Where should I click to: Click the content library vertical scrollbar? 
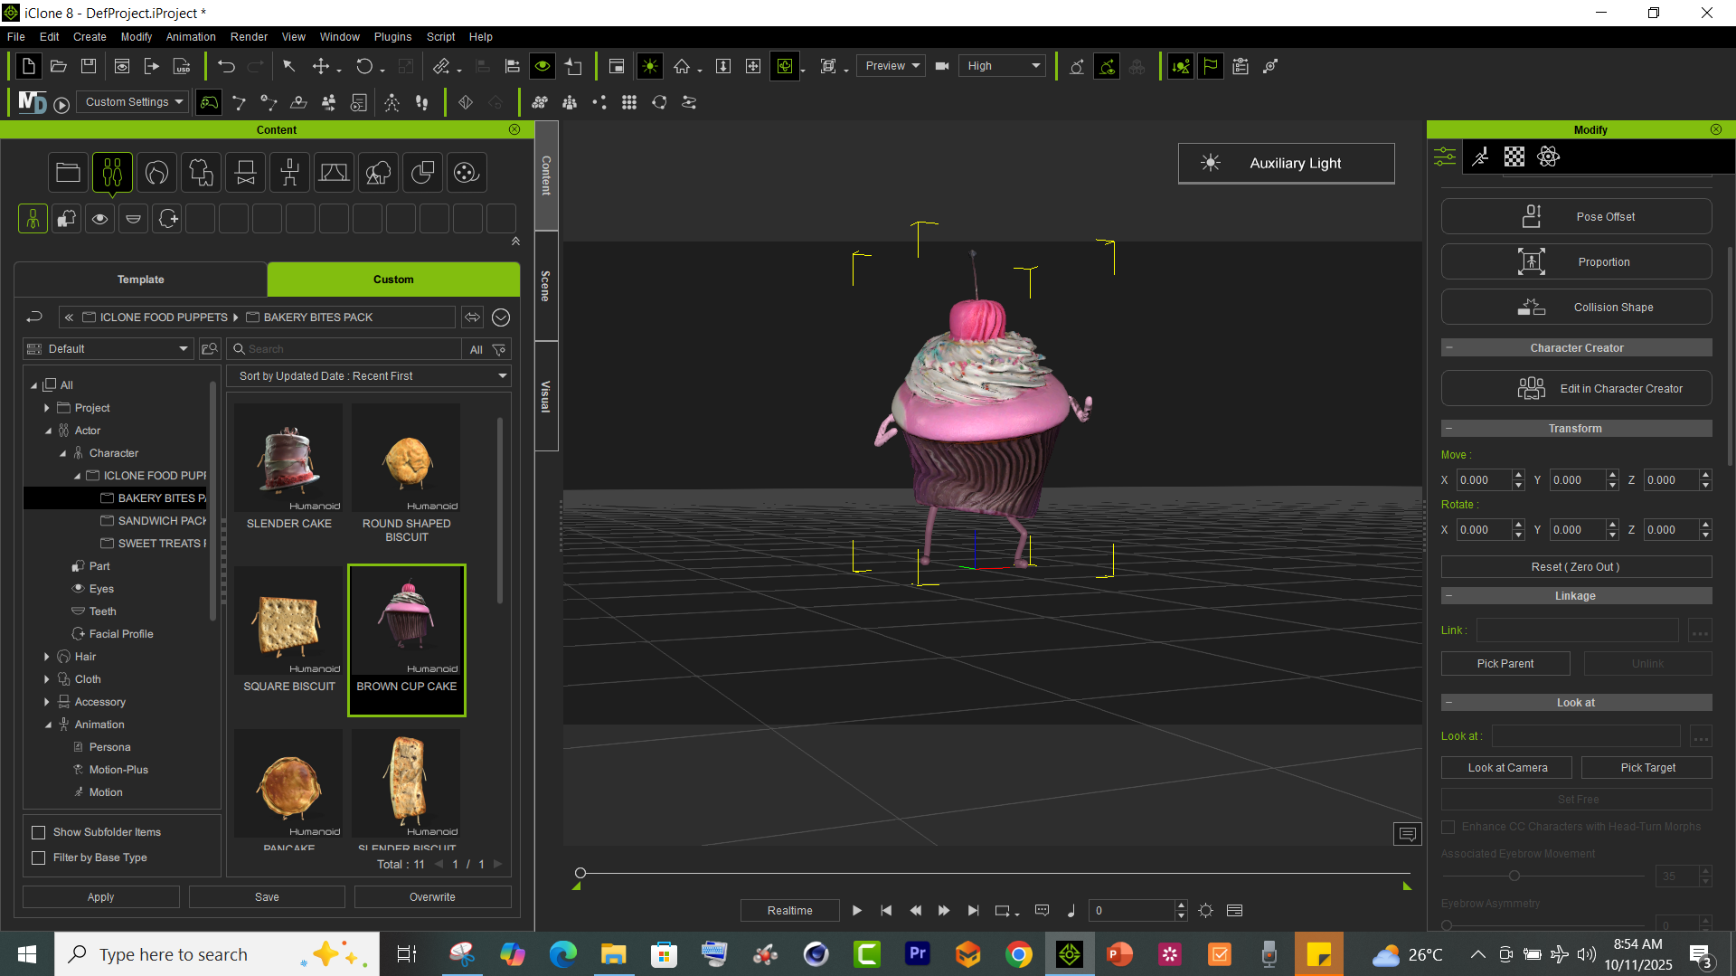click(500, 511)
